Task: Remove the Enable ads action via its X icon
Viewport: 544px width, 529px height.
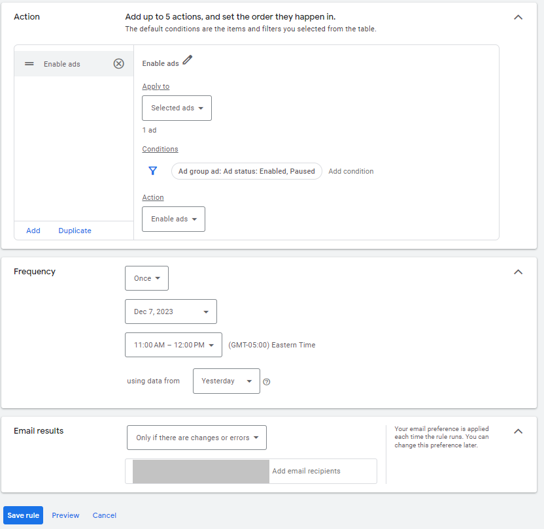Action: tap(118, 63)
